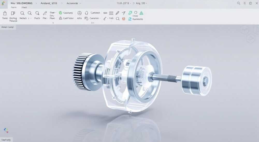The image size is (259, 142).
Task: Click the small magnifier in the lower toolbar row
Action: (118, 19)
